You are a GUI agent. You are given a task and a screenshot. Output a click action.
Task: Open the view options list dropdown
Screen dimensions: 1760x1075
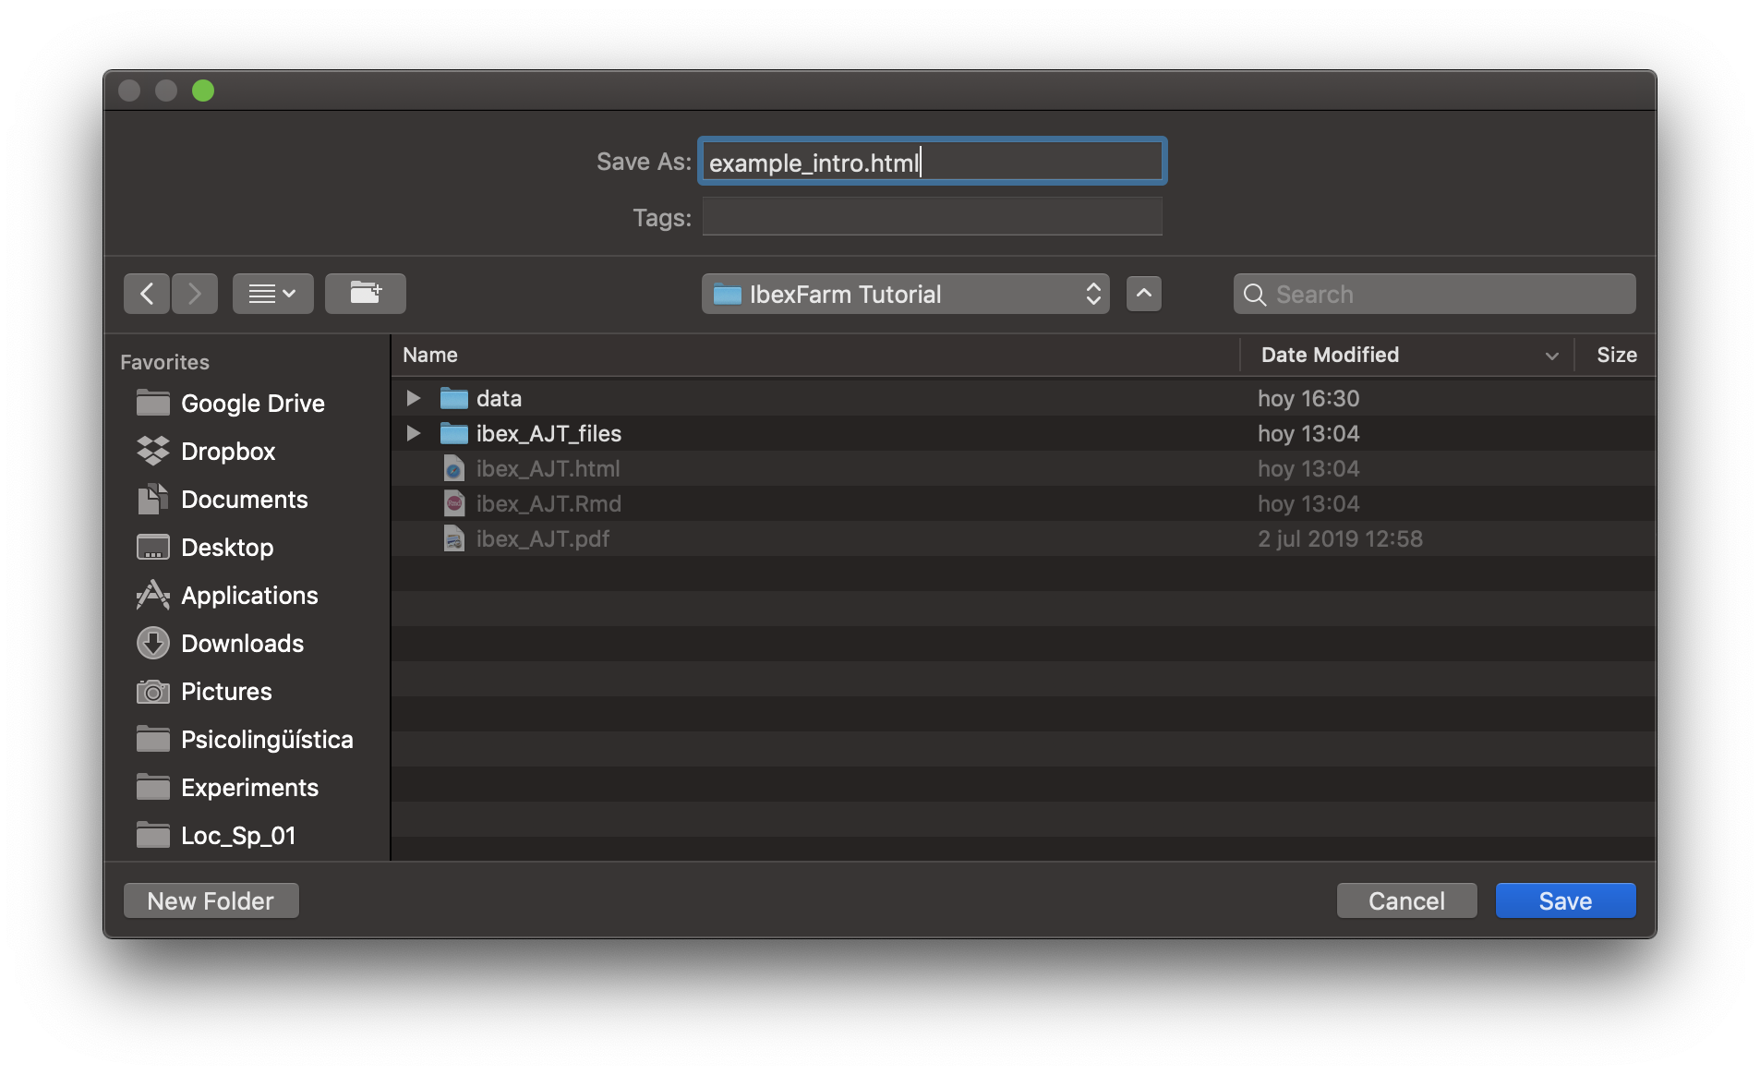272,294
